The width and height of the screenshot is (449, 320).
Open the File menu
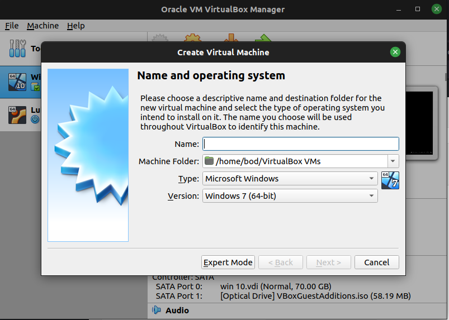(x=12, y=26)
